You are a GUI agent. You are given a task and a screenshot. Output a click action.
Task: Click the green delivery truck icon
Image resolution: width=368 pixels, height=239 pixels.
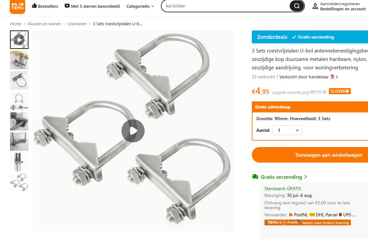point(255,177)
